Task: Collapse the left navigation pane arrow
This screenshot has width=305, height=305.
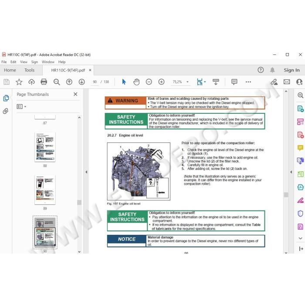Action: 86,172
